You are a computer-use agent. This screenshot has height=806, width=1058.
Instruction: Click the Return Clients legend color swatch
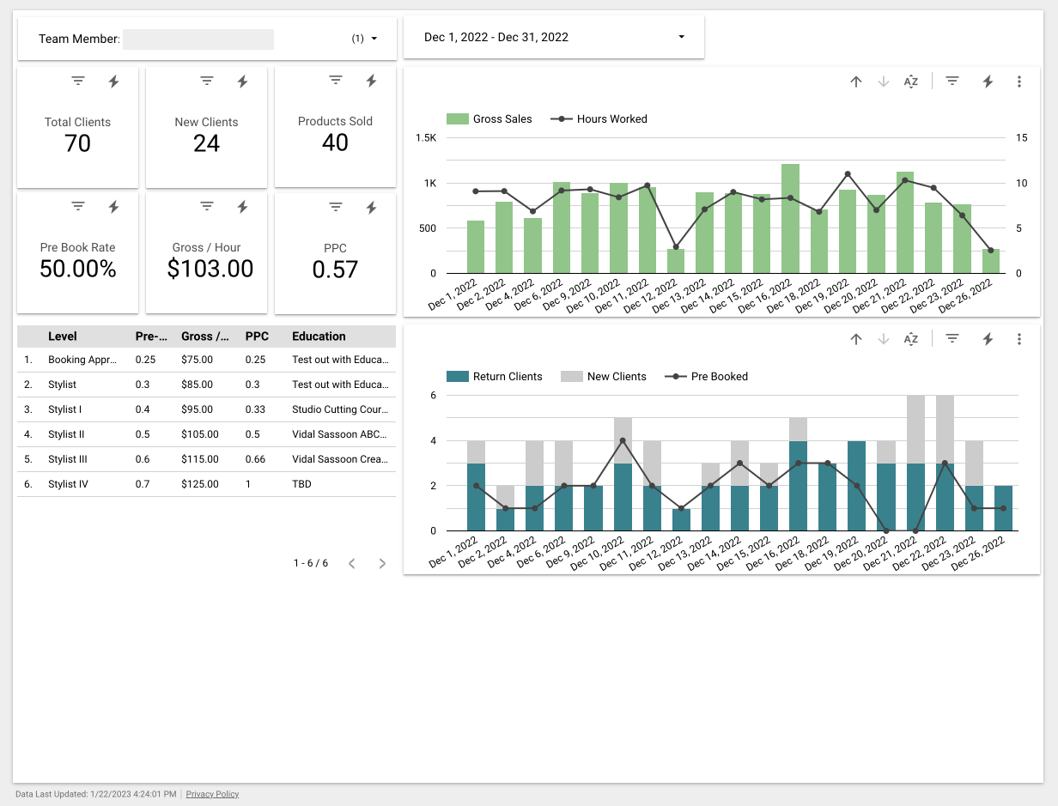tap(458, 377)
